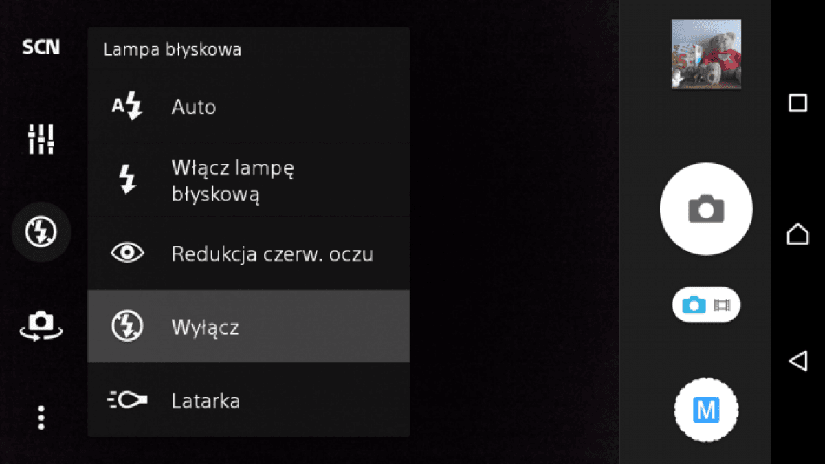Viewport: 825px width, 464px height.
Task: Open the teddy bear photo thumbnail
Action: [x=706, y=54]
